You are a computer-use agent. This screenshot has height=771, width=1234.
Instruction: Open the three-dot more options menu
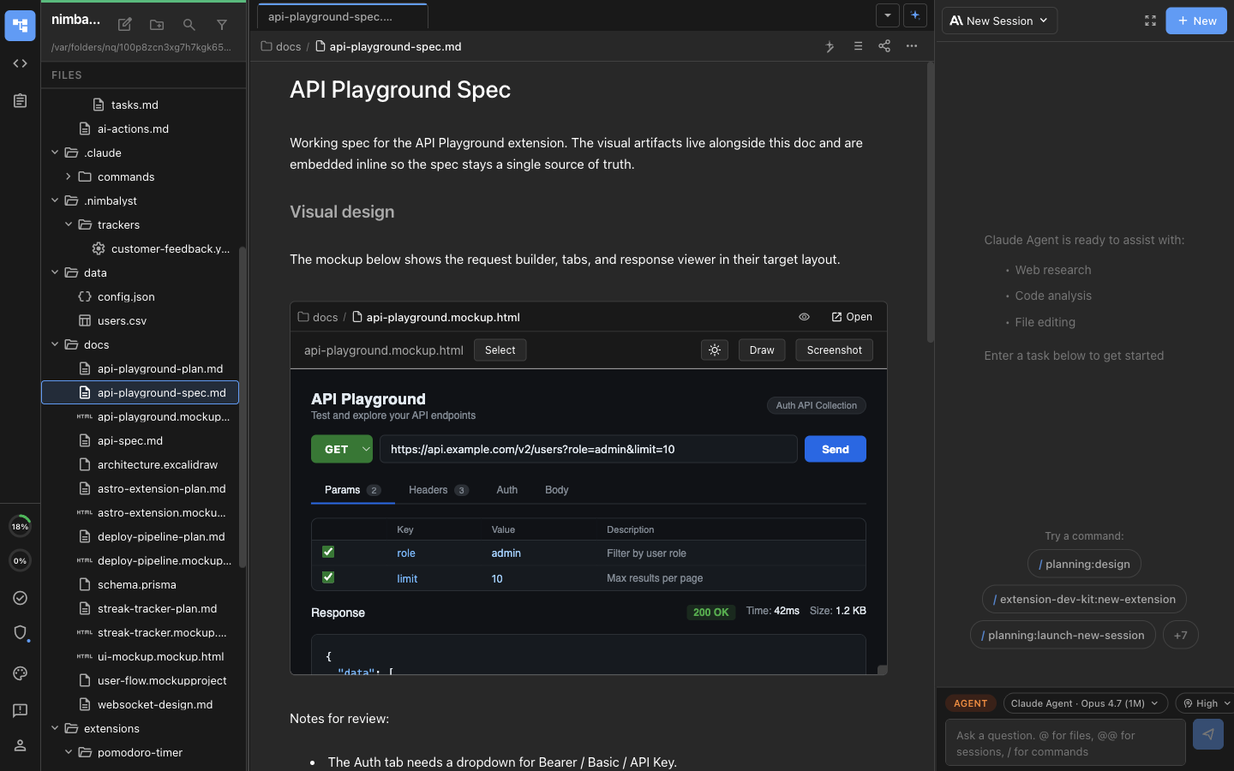(912, 46)
